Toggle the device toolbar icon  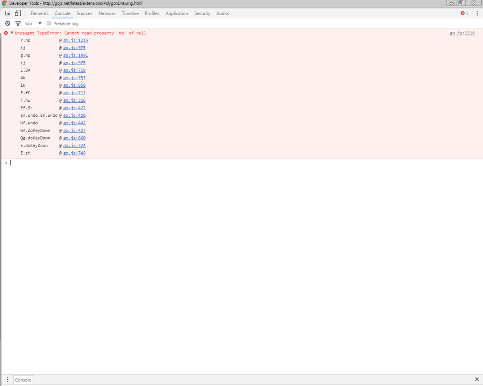click(x=17, y=13)
